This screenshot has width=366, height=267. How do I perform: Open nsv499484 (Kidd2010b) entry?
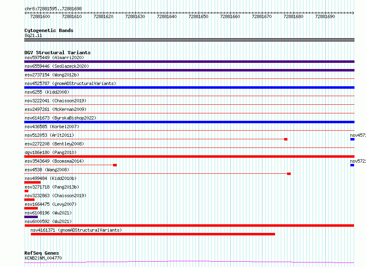point(51,178)
